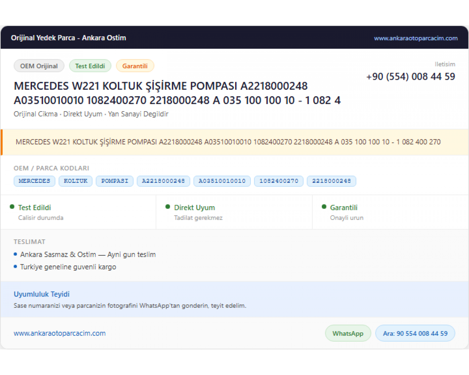The width and height of the screenshot is (469, 375).
Task: Click the orange Garantili badge
Action: coord(135,66)
